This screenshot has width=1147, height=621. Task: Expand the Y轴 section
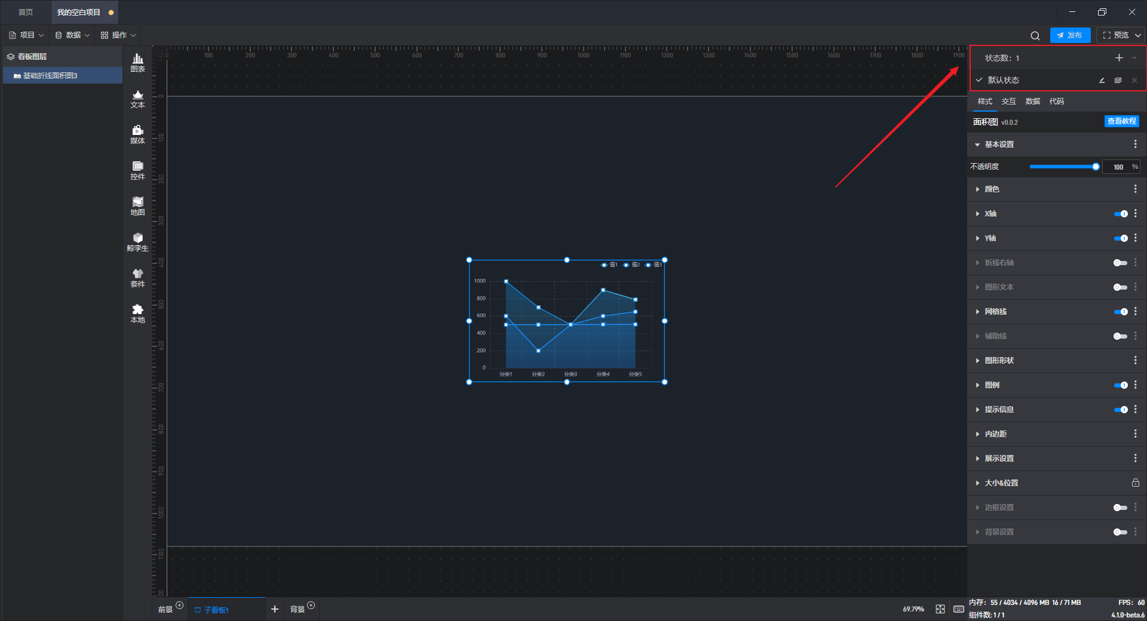tap(977, 238)
